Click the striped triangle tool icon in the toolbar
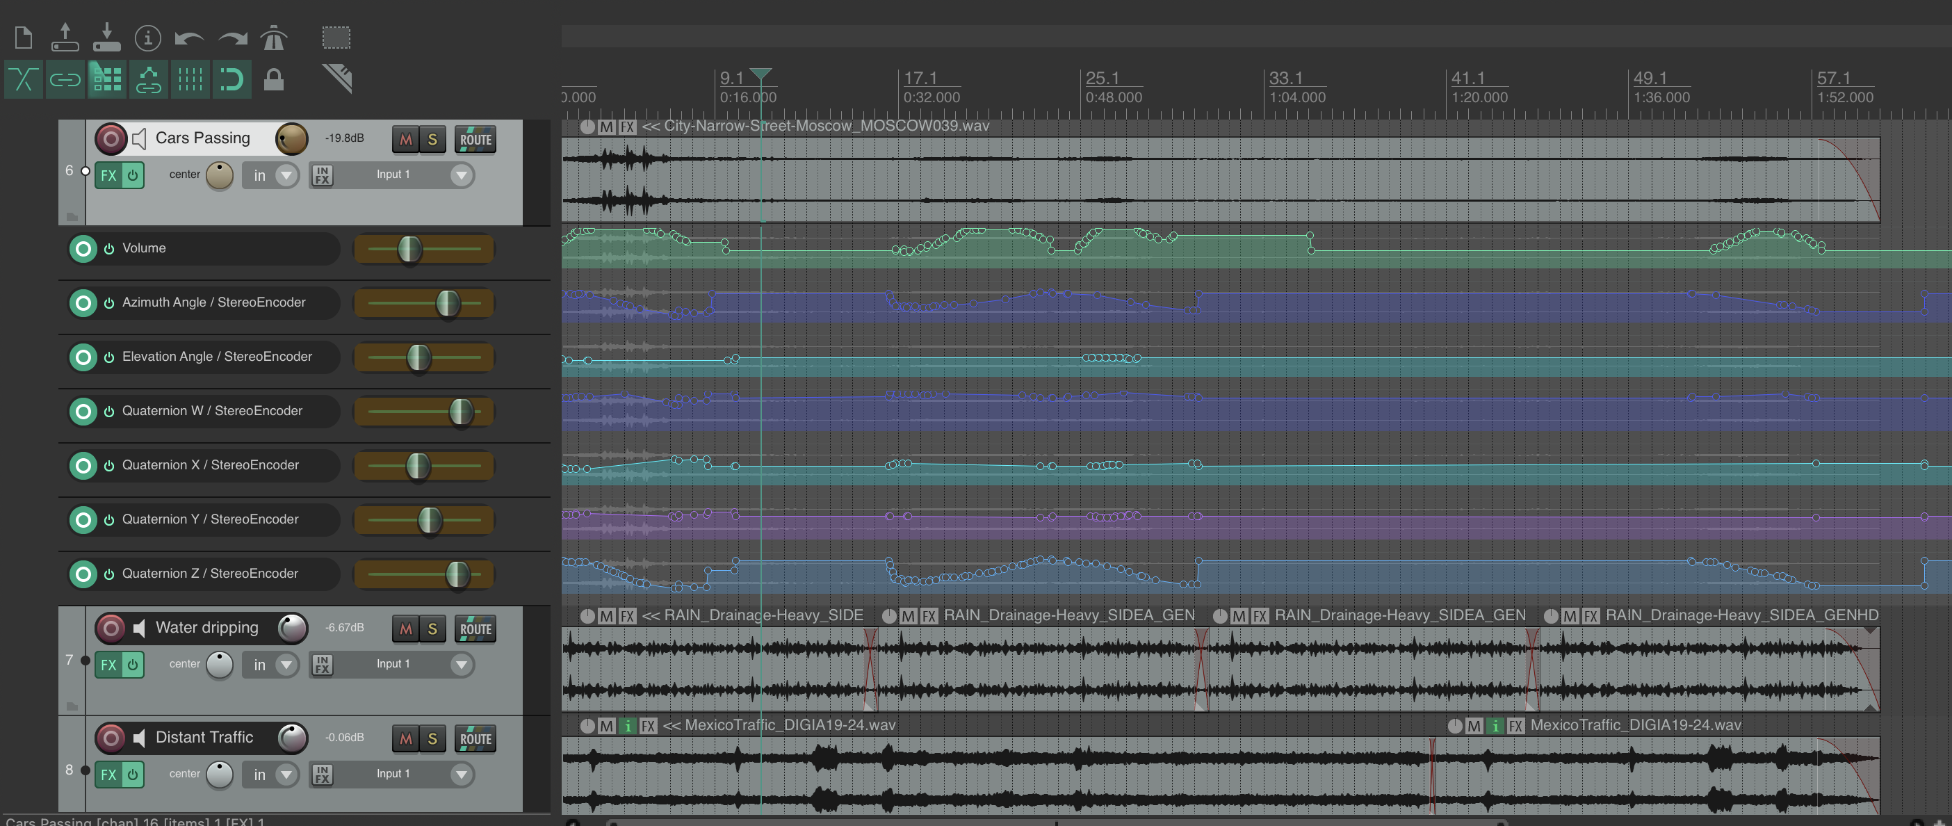This screenshot has height=826, width=1952. click(x=337, y=78)
